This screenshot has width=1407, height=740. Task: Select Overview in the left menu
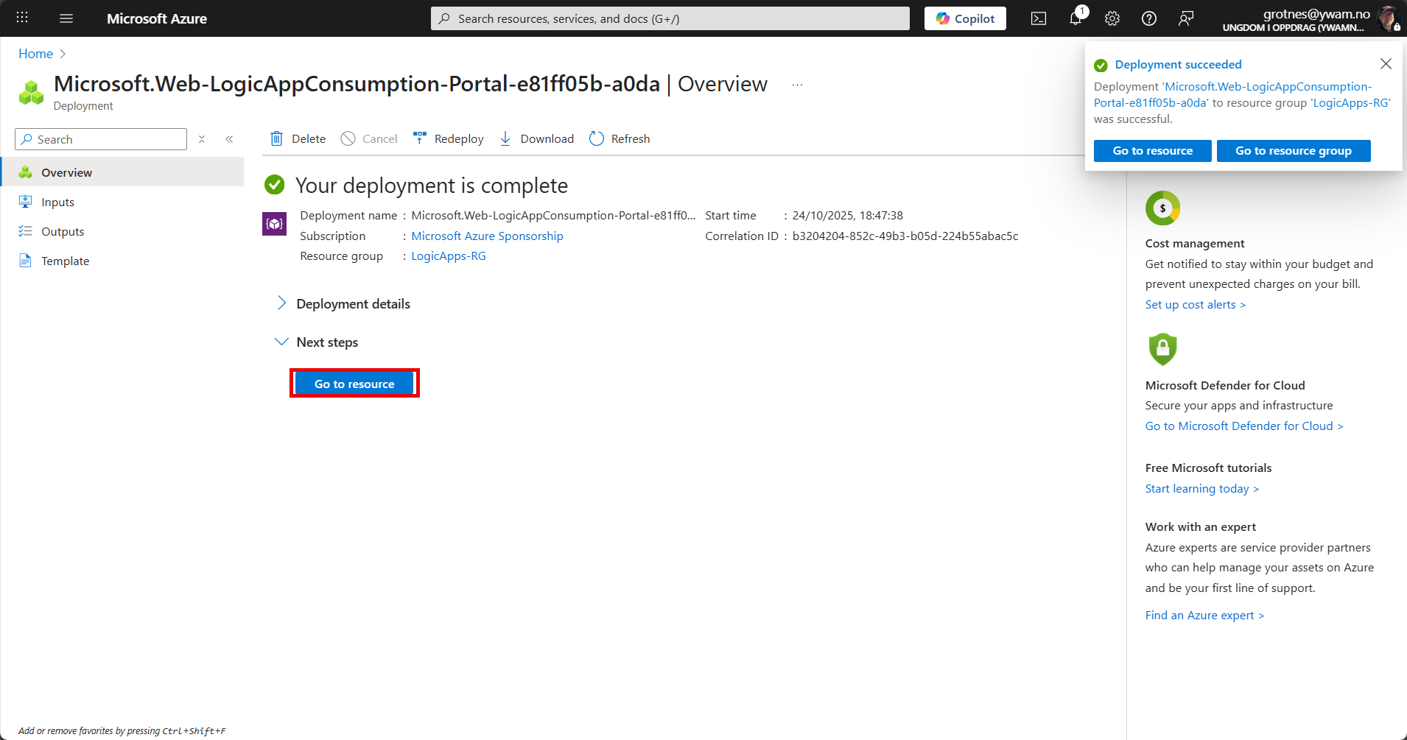click(122, 172)
